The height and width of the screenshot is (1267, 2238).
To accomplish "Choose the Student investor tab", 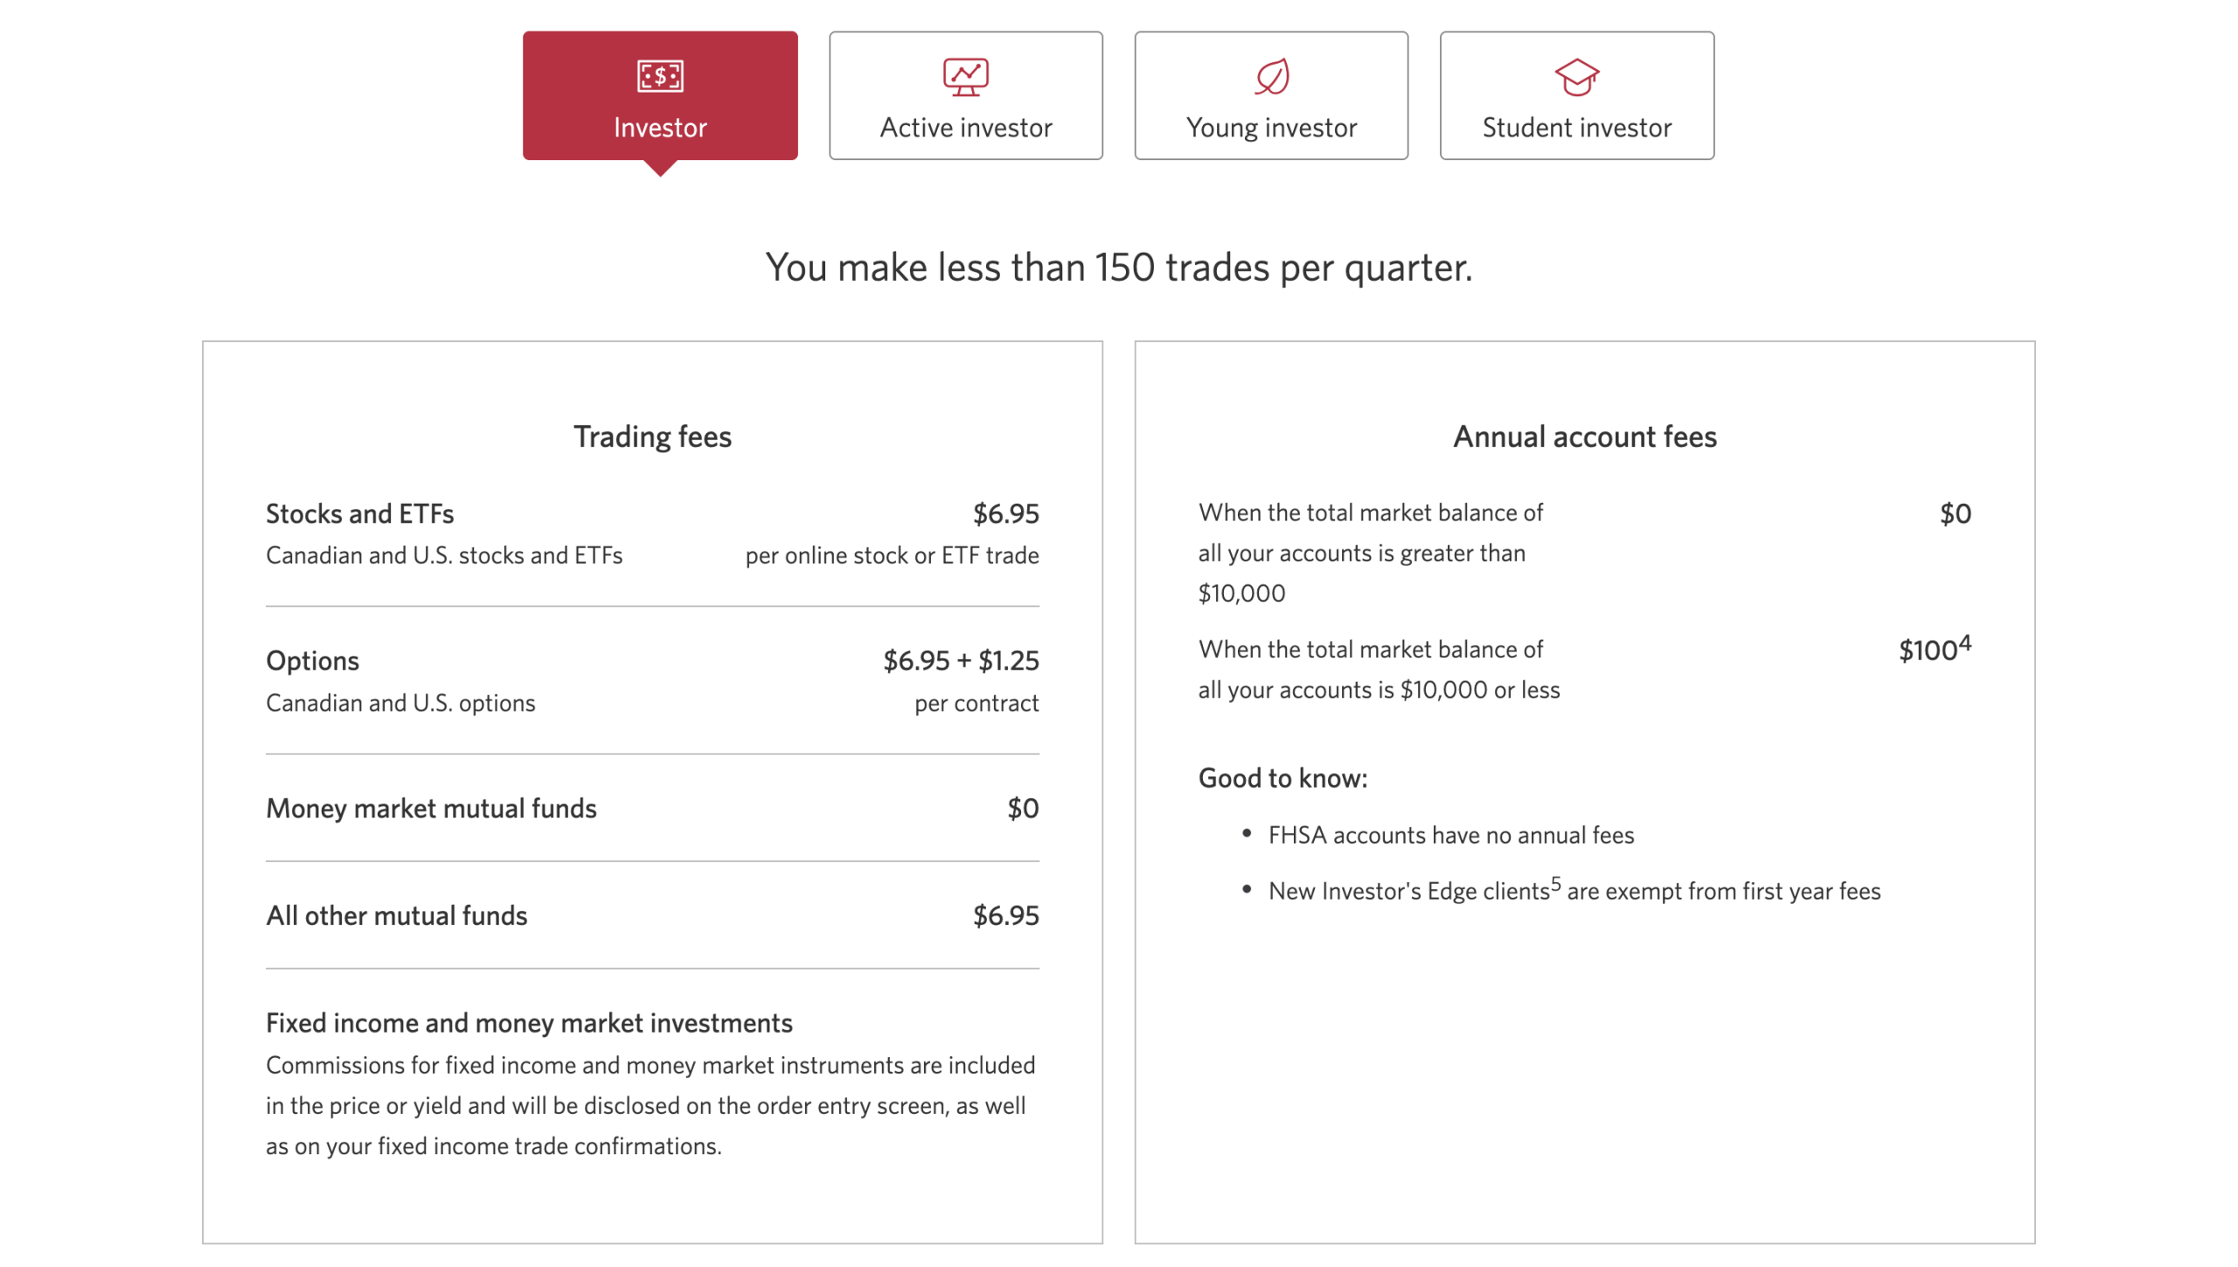I will click(x=1576, y=127).
